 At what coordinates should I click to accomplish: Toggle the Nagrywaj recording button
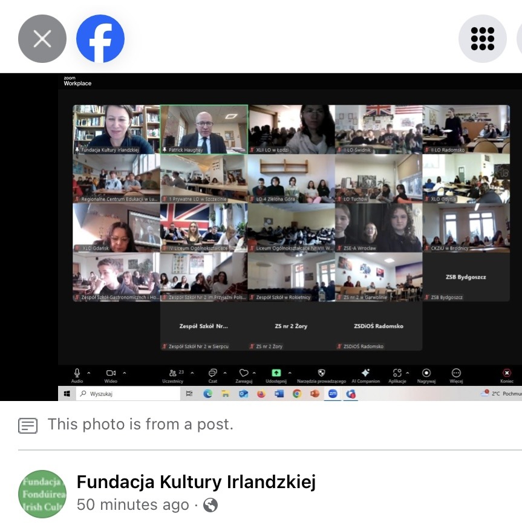(426, 374)
